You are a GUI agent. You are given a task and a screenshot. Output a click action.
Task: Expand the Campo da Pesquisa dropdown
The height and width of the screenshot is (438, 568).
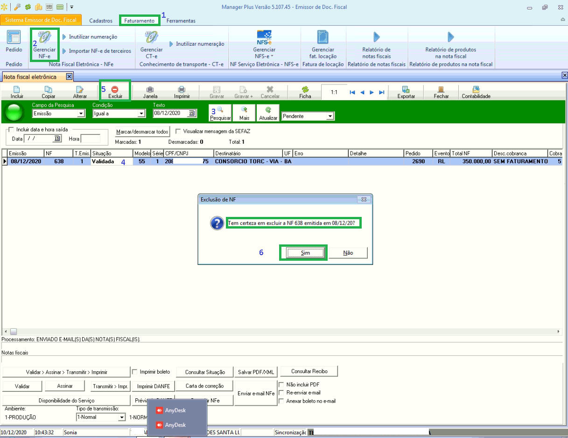coord(81,113)
